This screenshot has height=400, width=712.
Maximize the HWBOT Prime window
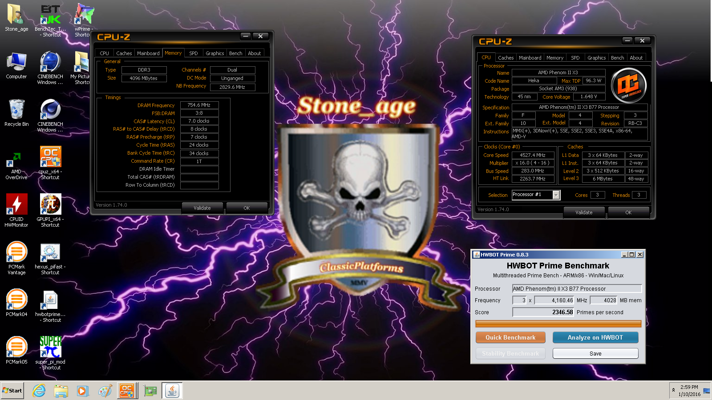tap(631, 255)
